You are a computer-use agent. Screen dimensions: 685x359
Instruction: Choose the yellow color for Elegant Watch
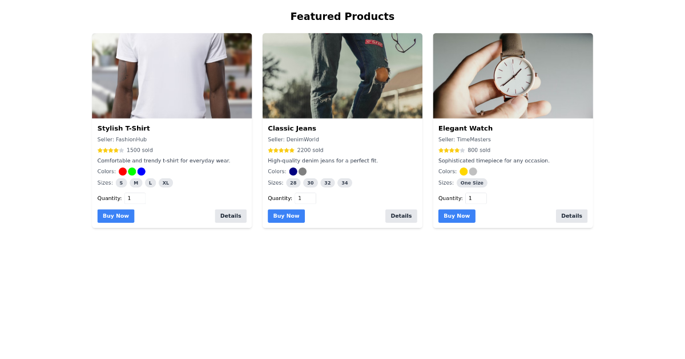point(464,171)
